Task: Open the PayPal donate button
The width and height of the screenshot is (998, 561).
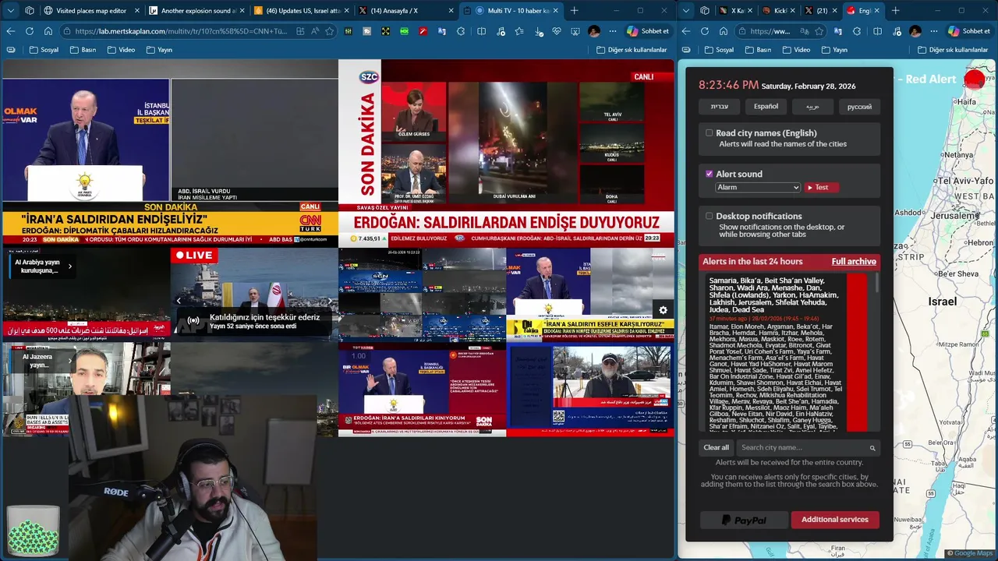Action: pyautogui.click(x=744, y=520)
